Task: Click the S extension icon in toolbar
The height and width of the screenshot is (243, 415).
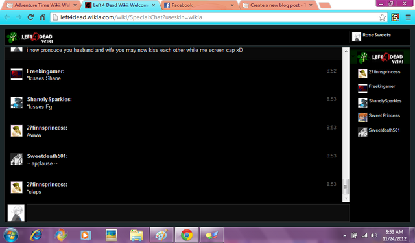Action: 395,17
